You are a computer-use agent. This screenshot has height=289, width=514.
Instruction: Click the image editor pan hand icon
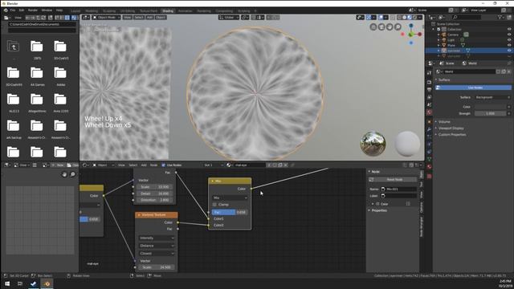64,174
